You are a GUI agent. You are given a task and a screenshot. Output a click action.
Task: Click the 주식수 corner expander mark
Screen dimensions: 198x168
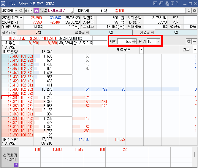81,26
